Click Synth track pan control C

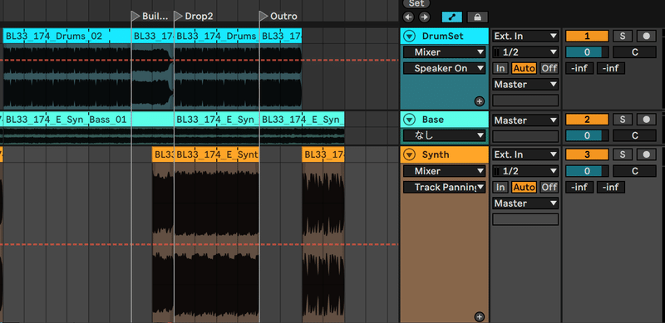[x=634, y=171]
